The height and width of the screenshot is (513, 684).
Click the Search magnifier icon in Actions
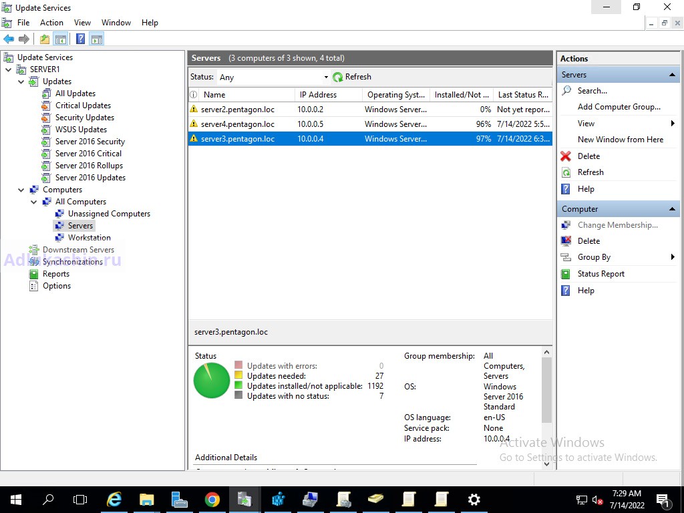[566, 91]
